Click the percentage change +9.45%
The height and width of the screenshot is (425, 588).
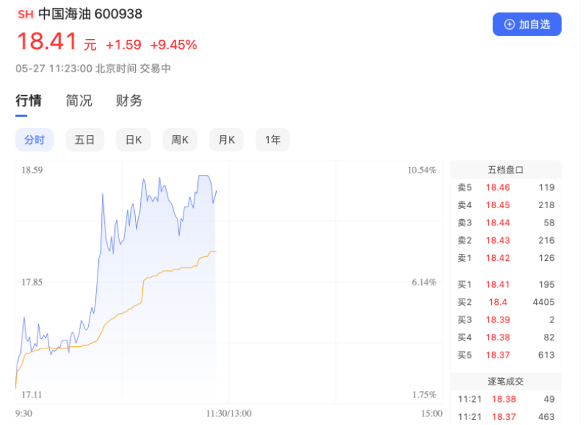click(x=173, y=45)
